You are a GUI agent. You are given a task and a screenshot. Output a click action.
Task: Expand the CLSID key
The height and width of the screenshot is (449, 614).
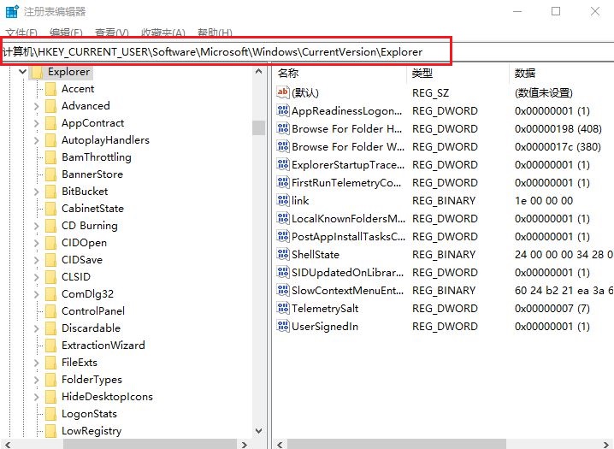tap(37, 277)
